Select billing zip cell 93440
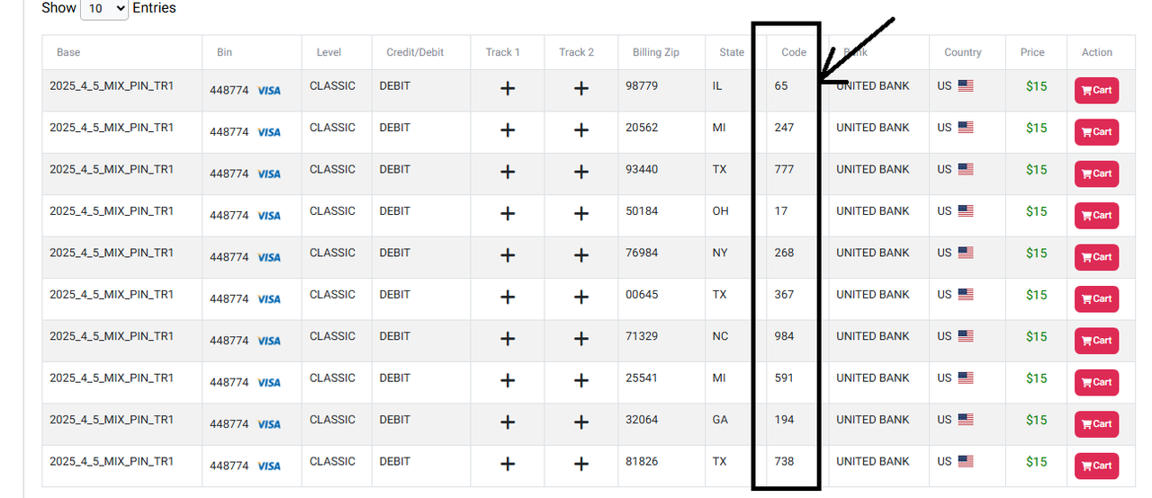Screen dimensions: 1152x498 [x=642, y=169]
